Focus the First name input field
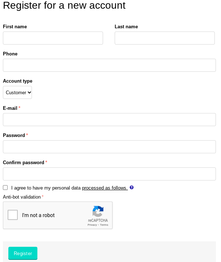 pos(53,38)
